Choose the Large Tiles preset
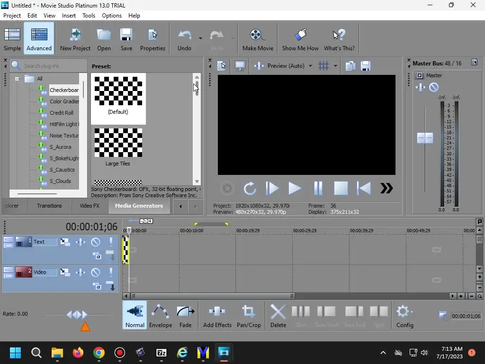Screen dimensions: 485x364 (x=118, y=148)
